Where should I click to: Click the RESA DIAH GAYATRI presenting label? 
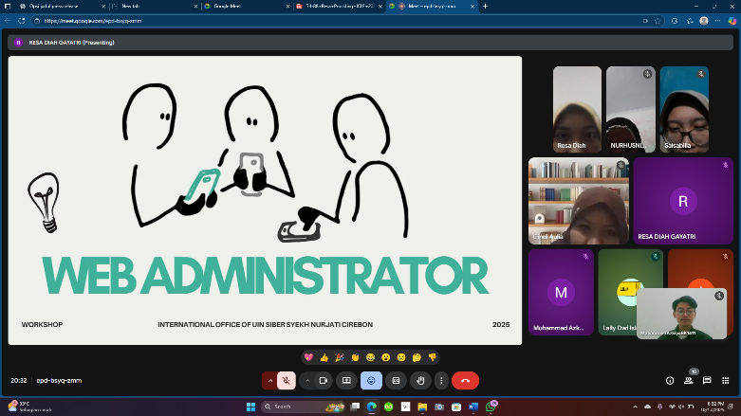(x=71, y=43)
